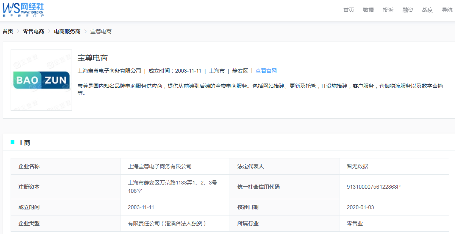Open the 战疫 navigation item
This screenshot has width=455, height=234.
tap(427, 10)
